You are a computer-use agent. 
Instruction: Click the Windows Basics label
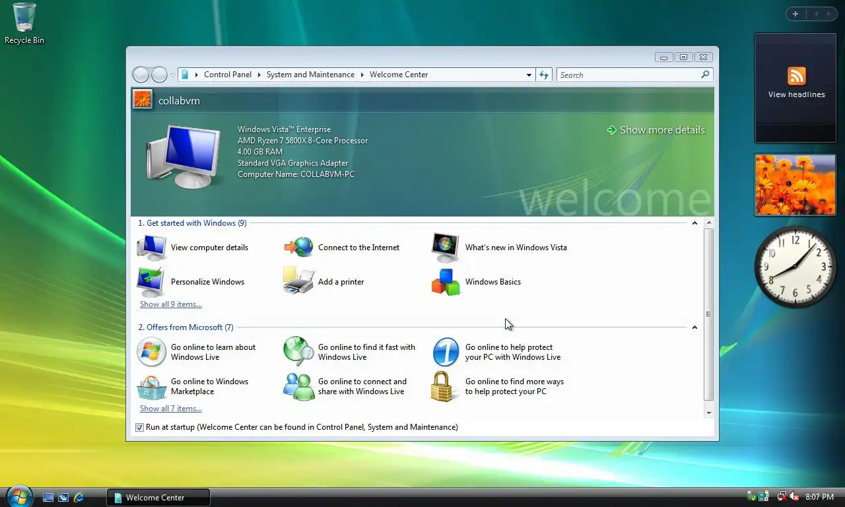(493, 282)
